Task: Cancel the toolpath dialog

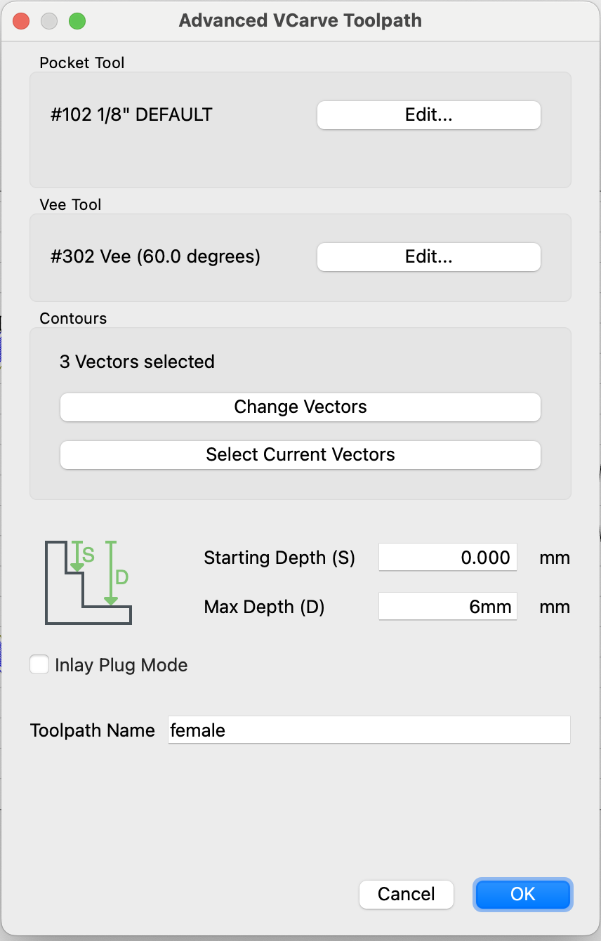Action: pyautogui.click(x=406, y=894)
